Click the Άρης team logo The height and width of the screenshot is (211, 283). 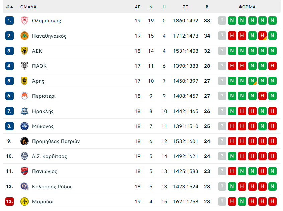pos(24,81)
